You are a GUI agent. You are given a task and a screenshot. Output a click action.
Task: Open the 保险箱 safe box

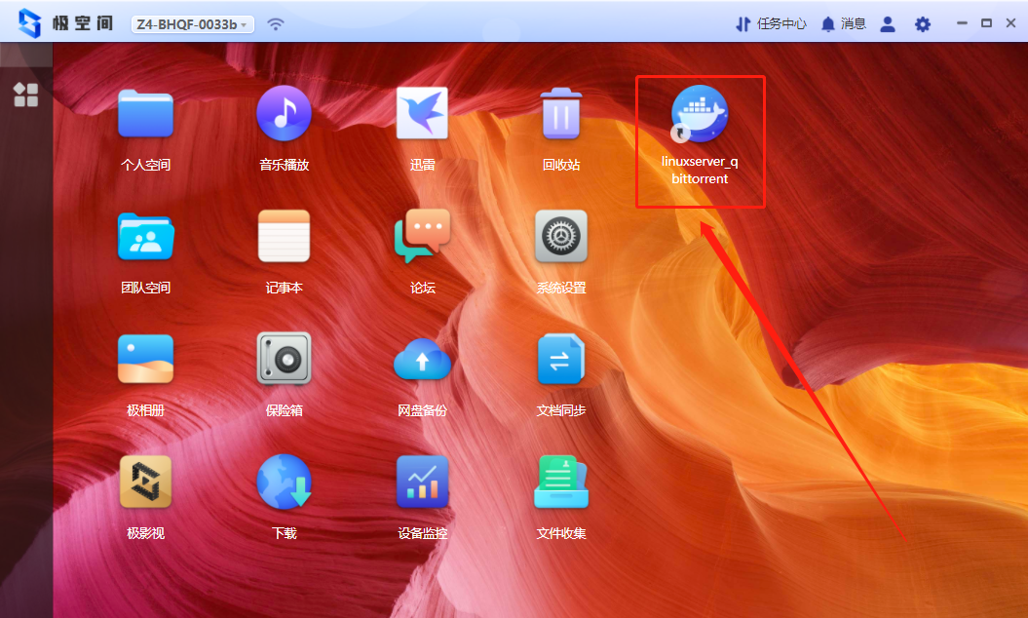284,360
